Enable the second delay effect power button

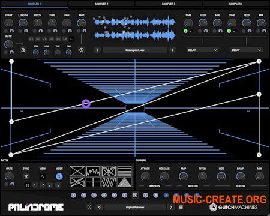pyautogui.click(x=229, y=31)
